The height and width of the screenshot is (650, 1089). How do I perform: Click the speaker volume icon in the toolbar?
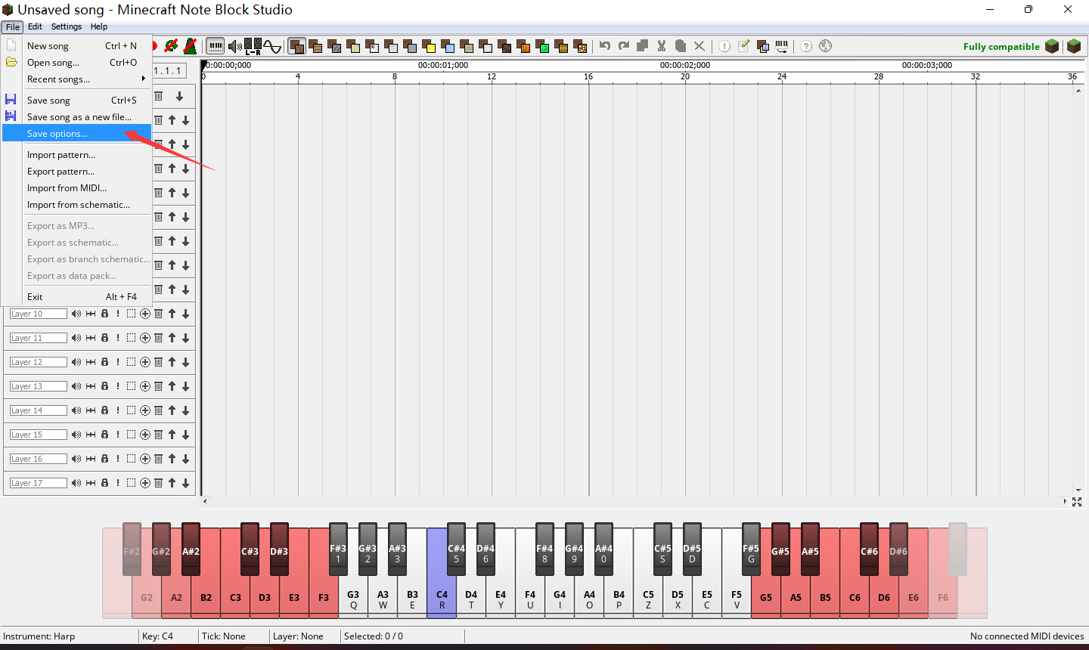point(235,47)
